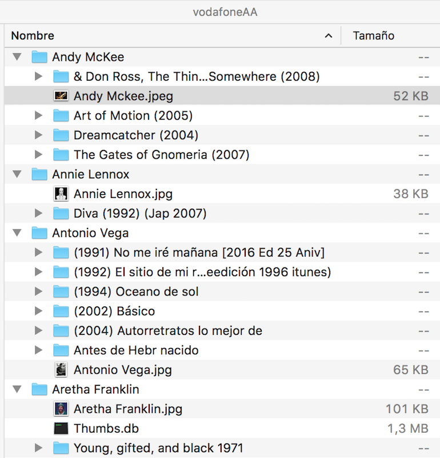Viewport: 440px width, 458px height.
Task: Click the (2002) Básico folder icon
Action: pos(61,311)
